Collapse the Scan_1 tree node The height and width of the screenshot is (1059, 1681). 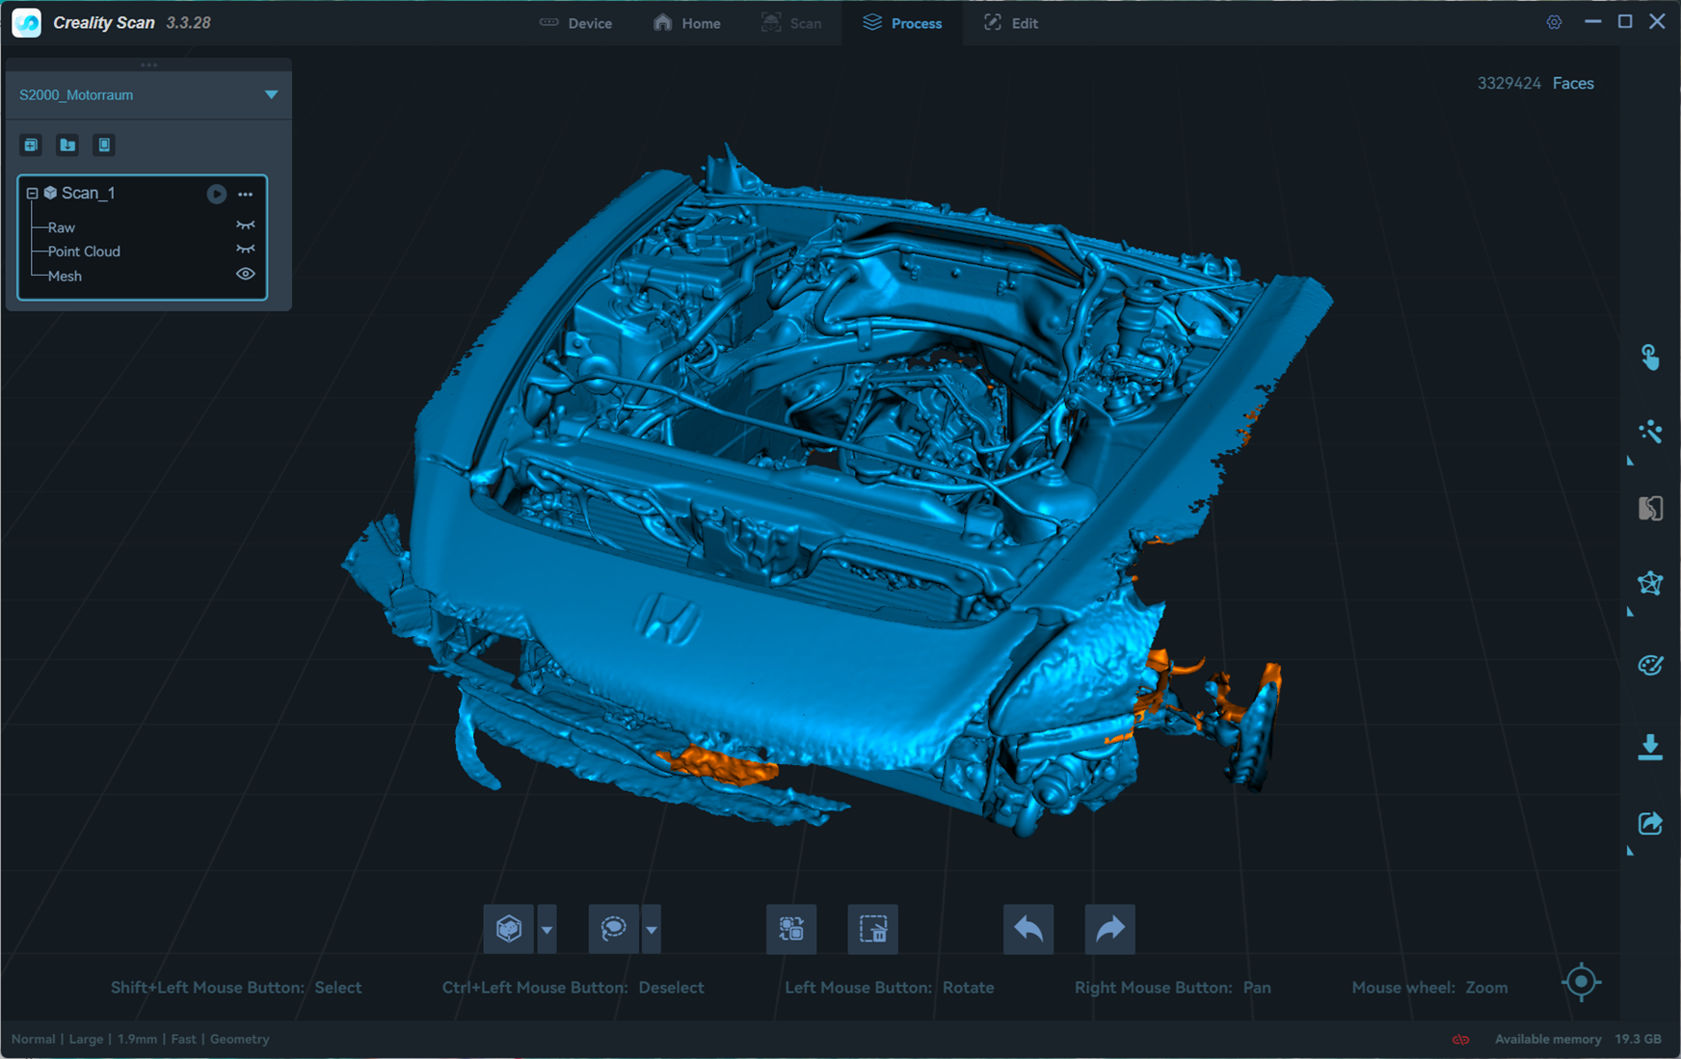32,194
